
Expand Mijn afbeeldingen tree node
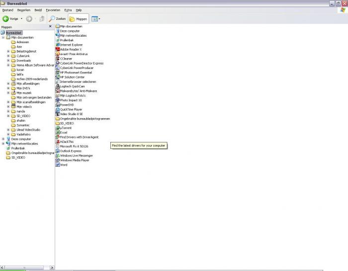coord(8,84)
